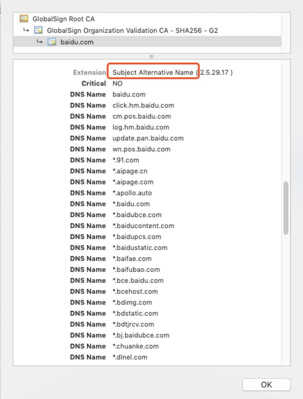The image size is (303, 399).
Task: Click the OID 2.5.29.17 text
Action: 214,72
